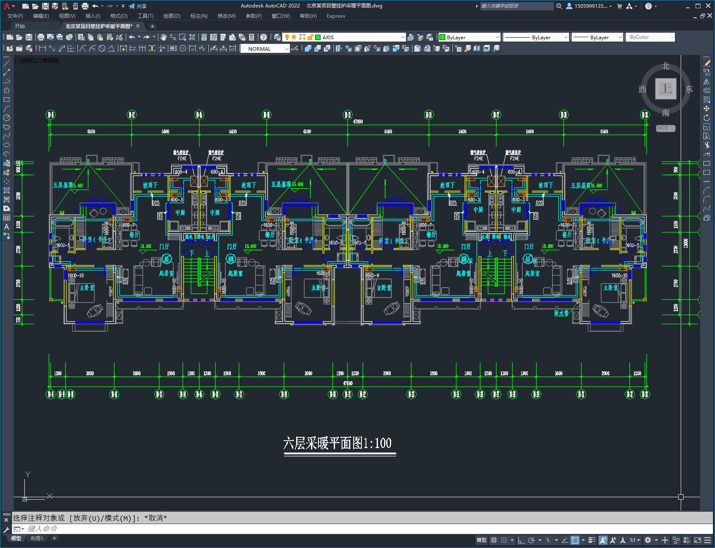Click the Plot printer icon in the standard toolbar
Viewport: 715px width, 548px height.
pyautogui.click(x=40, y=37)
